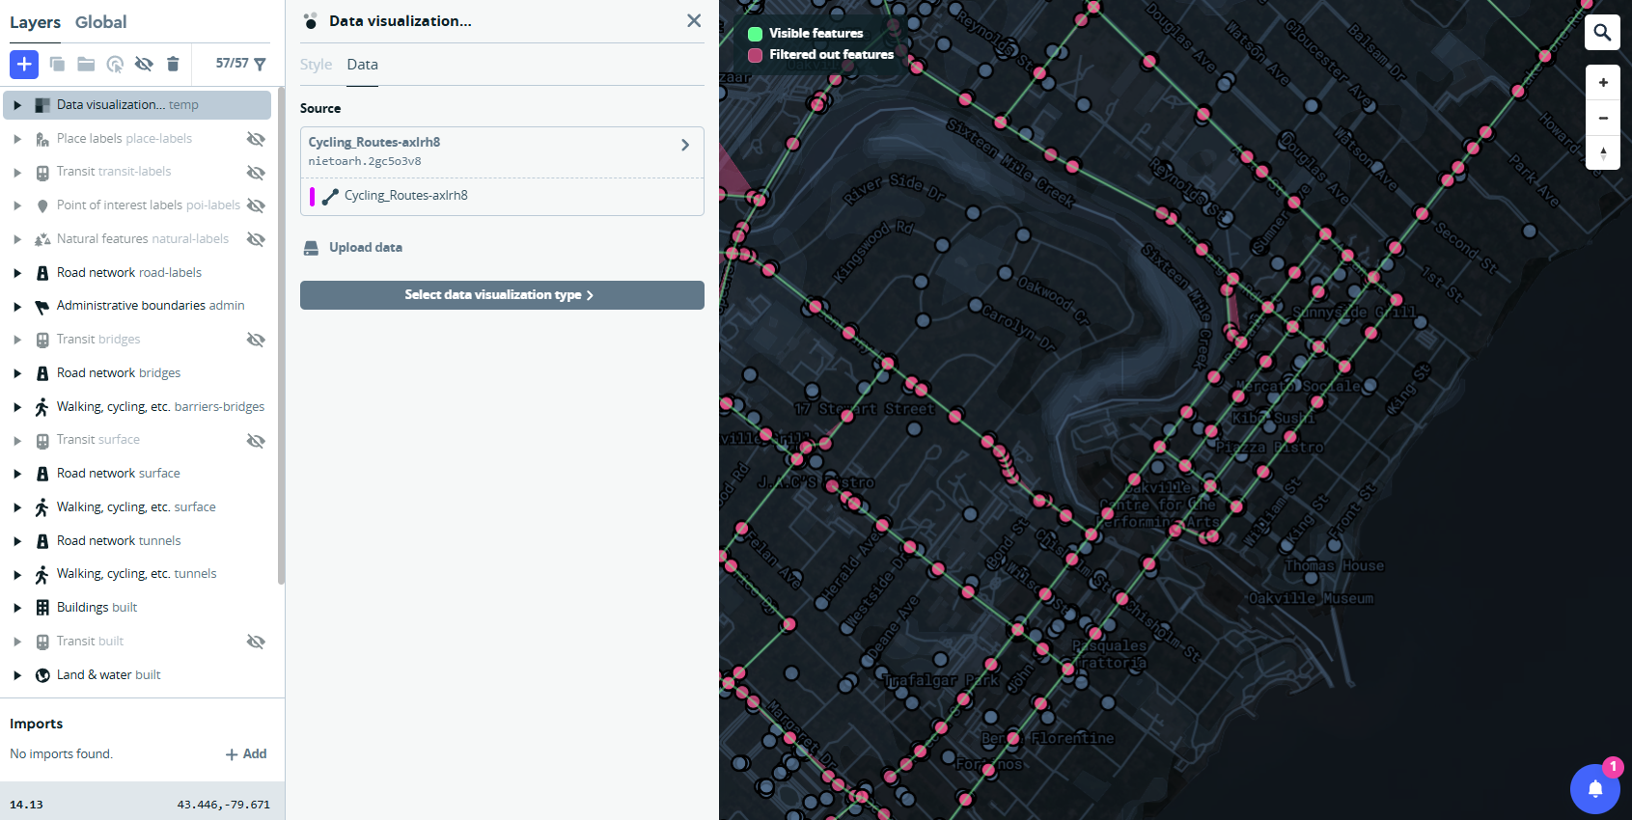Show the Transit transit-labels layer
This screenshot has width=1632, height=820.
click(x=256, y=173)
